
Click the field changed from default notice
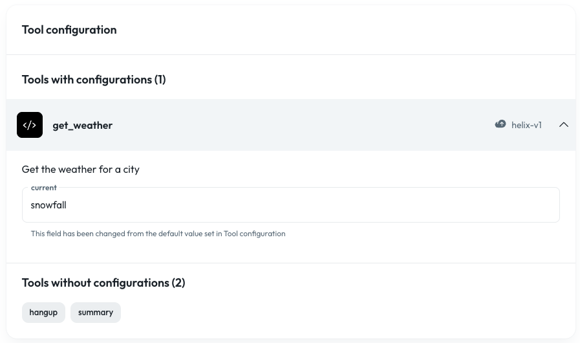click(158, 234)
